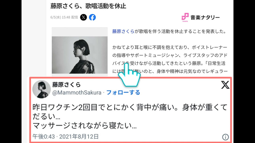Click the headline 藤原さくら、歌唱活動を休止
255x143 pixels.
click(88, 6)
